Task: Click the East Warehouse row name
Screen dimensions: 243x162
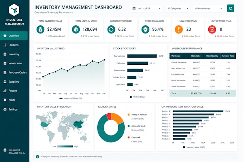Action: pyautogui.click(x=178, y=74)
